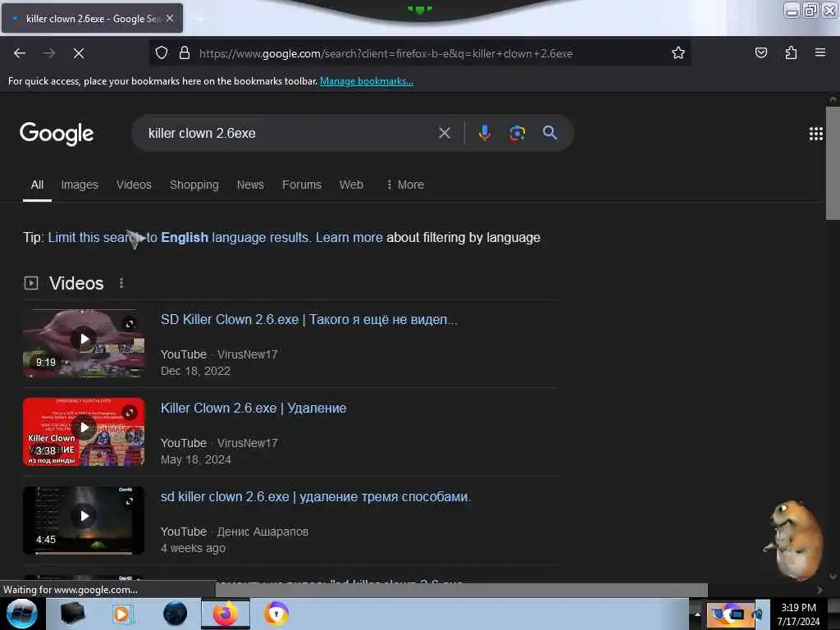840x630 pixels.
Task: Start voice search with microphone icon
Action: pos(484,133)
